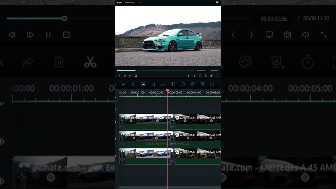Toggle the eye visibility of the top video track

pyautogui.click(x=115, y=122)
